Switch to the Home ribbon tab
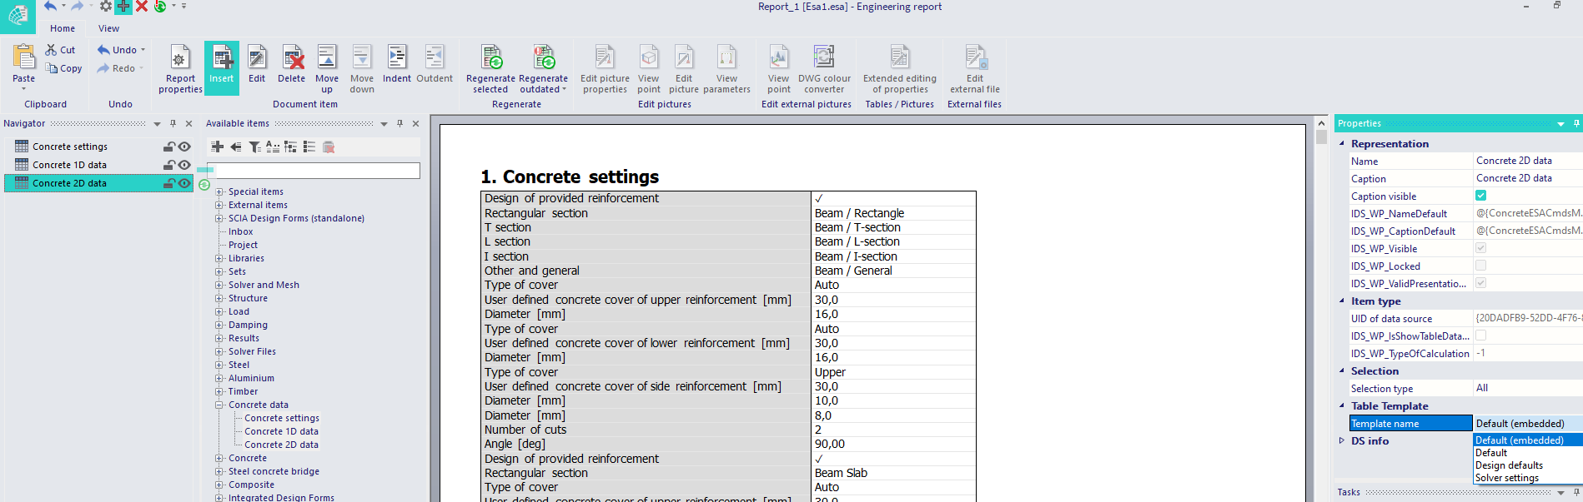This screenshot has height=502, width=1583. pos(63,28)
